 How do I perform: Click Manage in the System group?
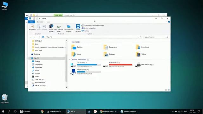point(85,31)
